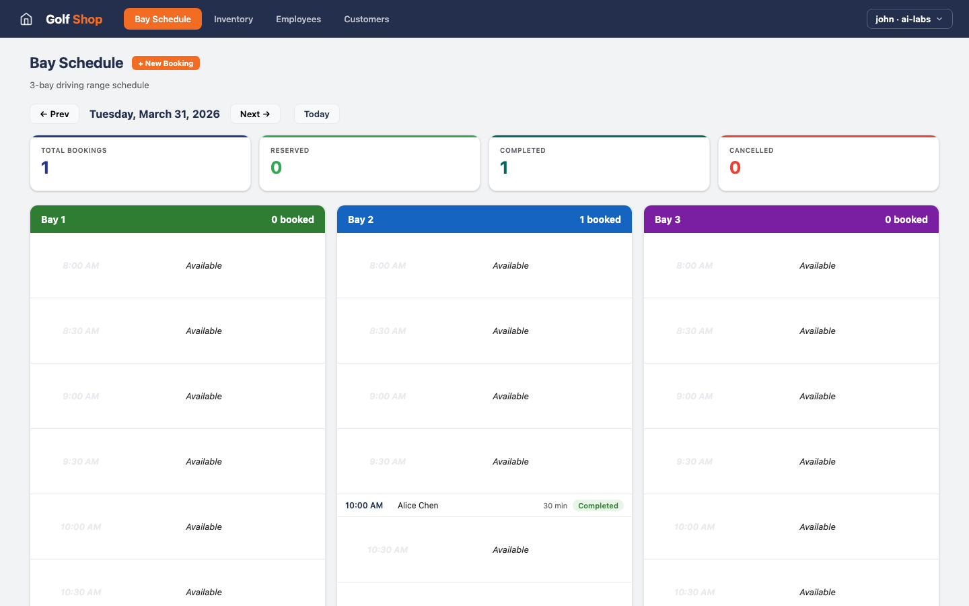Viewport: 969px width, 606px height.
Task: Book Bay 1 at 10:00 AM slot
Action: tap(178, 527)
